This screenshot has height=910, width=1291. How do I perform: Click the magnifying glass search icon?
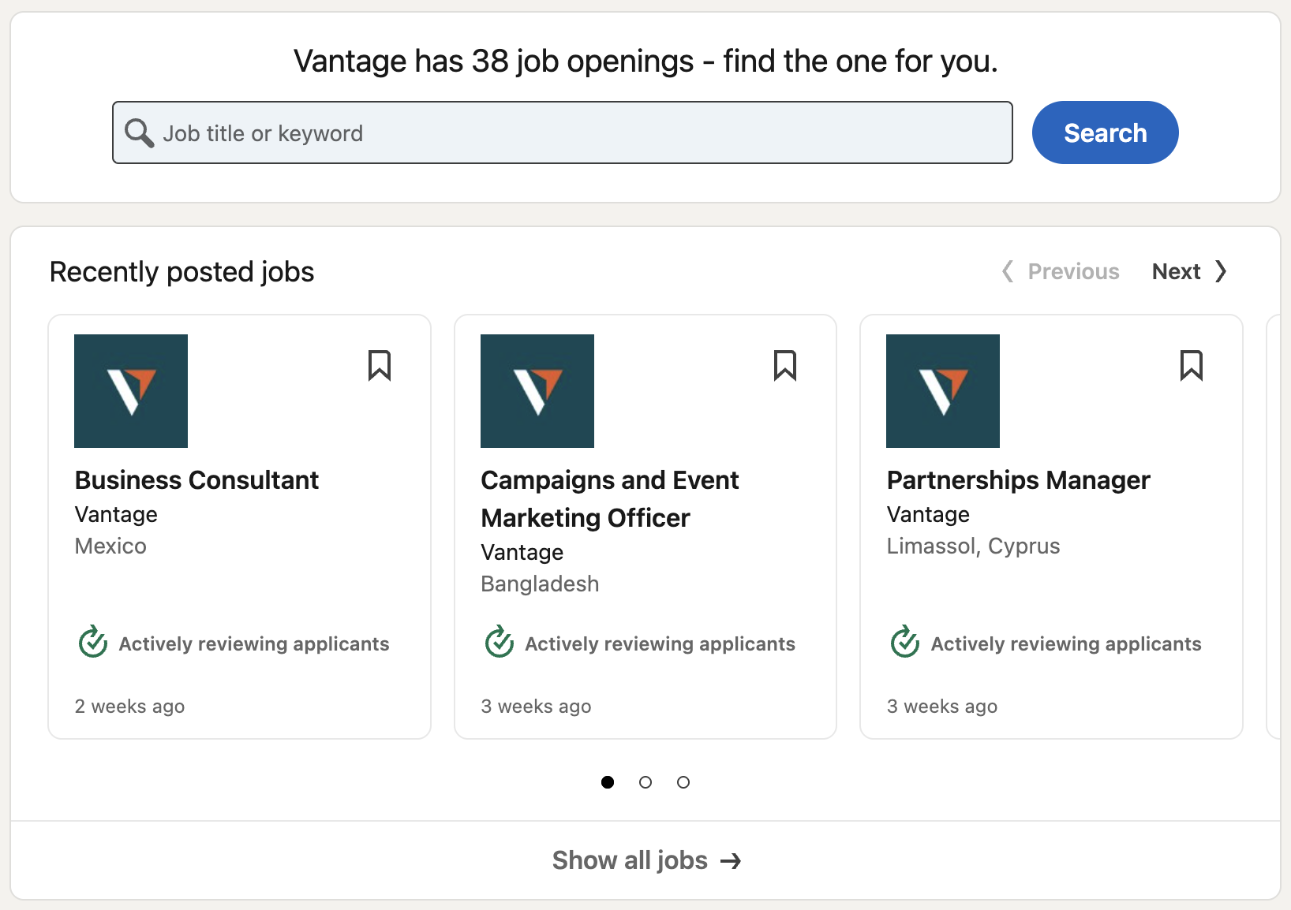point(139,133)
